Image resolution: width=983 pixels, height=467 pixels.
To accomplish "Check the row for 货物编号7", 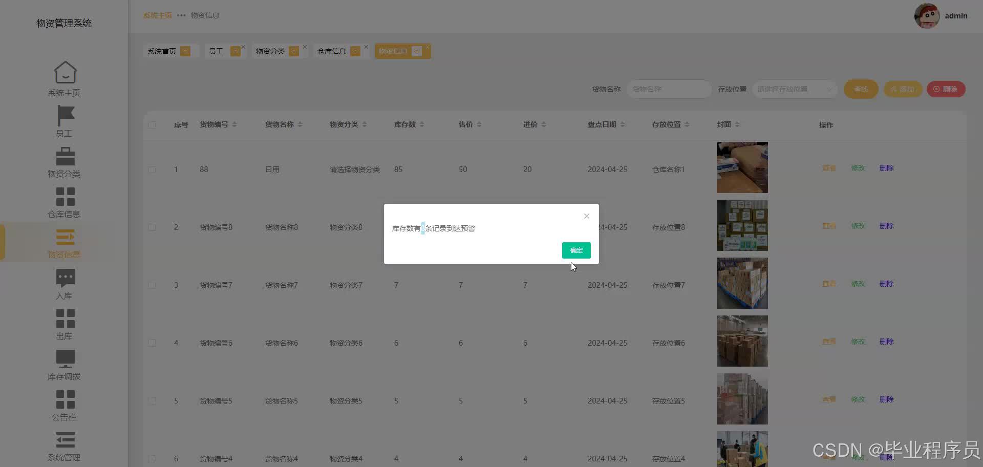I will click(x=152, y=285).
